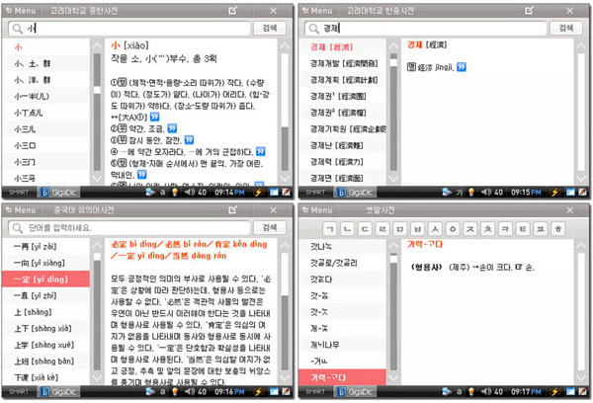This screenshot has width=593, height=403.
Task: Click the 09:16 PM clock on taskbar
Action: (x=229, y=392)
